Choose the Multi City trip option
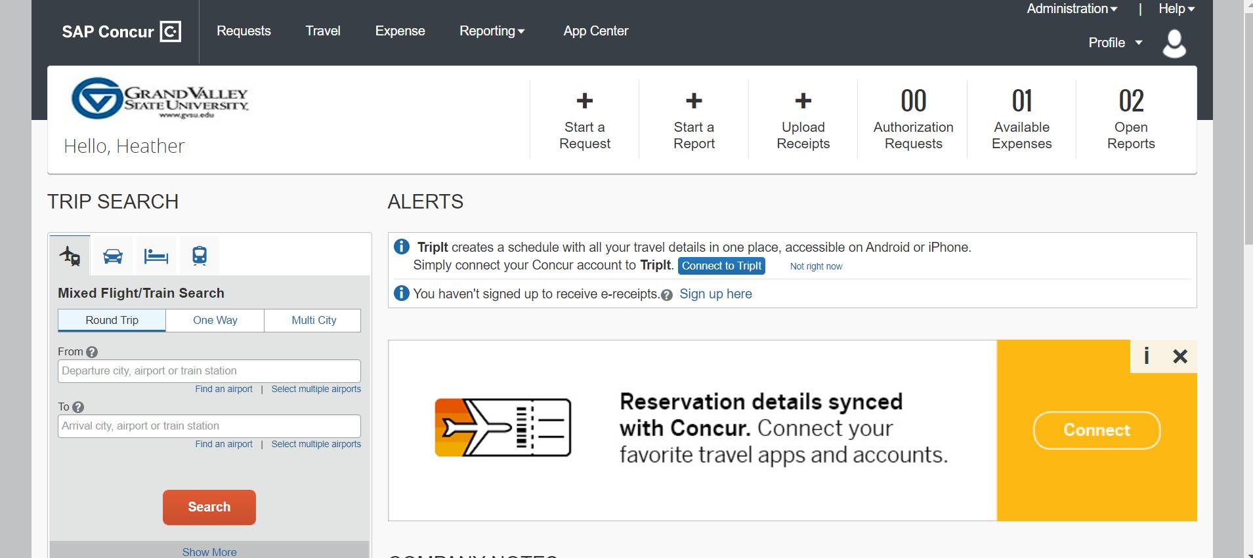 314,321
